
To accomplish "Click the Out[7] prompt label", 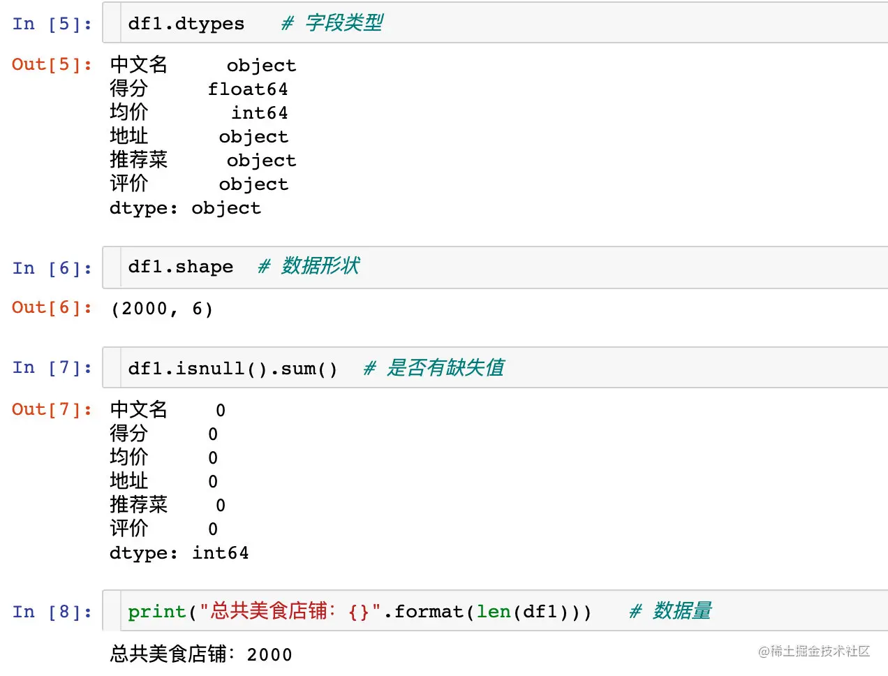I will (x=52, y=409).
